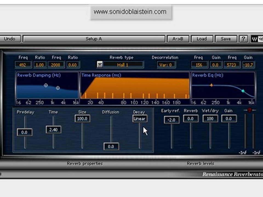Click EQ low Freq value 156
Image resolution: width=263 pixels, height=197 pixels.
coord(199,65)
